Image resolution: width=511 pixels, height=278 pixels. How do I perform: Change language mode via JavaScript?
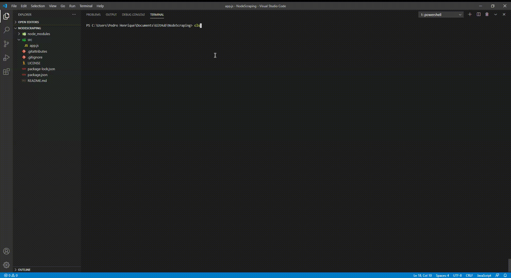click(484, 275)
